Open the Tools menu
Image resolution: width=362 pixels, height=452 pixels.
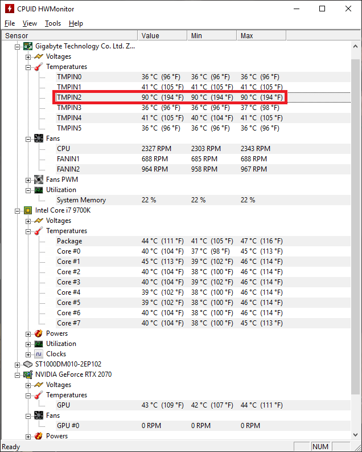pyautogui.click(x=53, y=23)
